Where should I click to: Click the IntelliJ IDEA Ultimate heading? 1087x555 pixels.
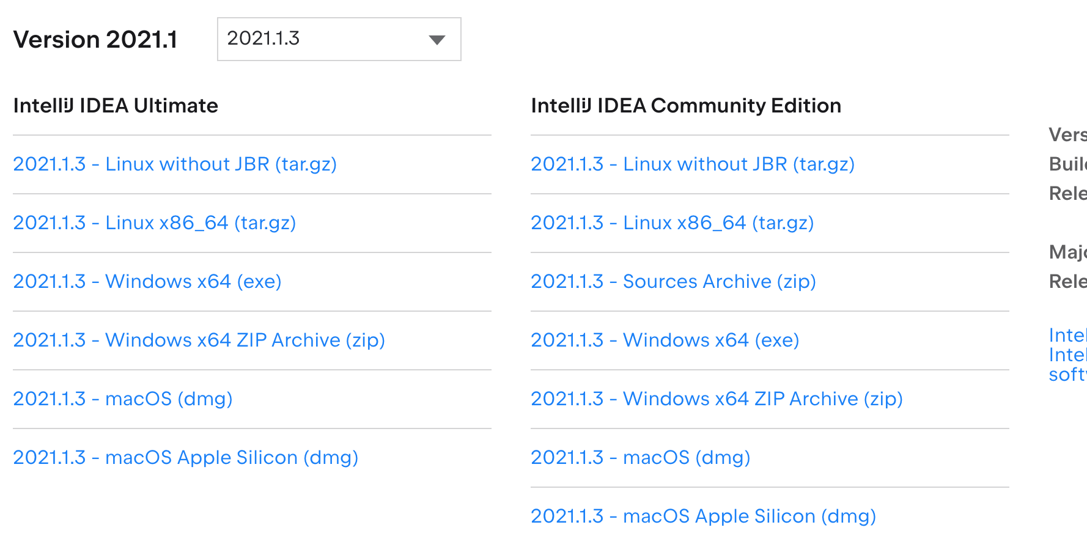[116, 105]
